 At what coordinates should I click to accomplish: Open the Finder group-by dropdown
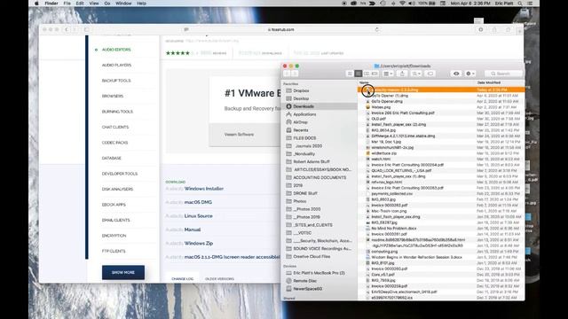[388, 74]
